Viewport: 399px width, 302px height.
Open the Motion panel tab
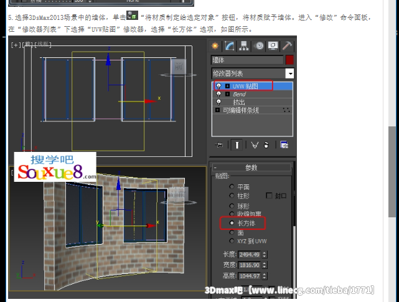click(x=260, y=46)
